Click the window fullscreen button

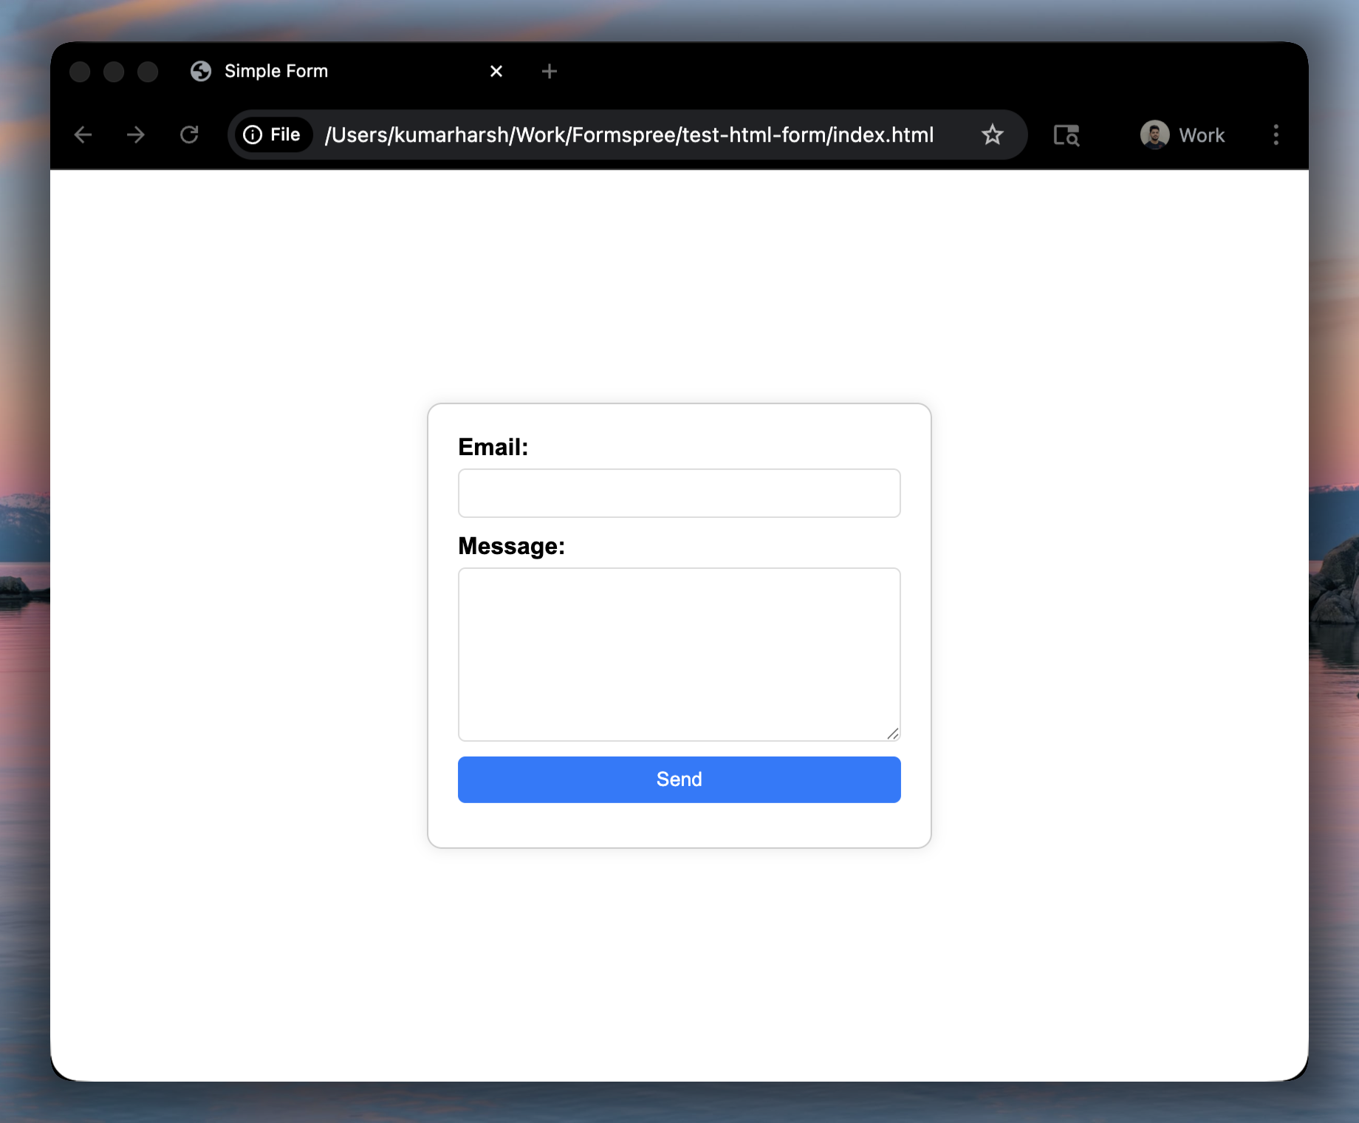tap(148, 72)
